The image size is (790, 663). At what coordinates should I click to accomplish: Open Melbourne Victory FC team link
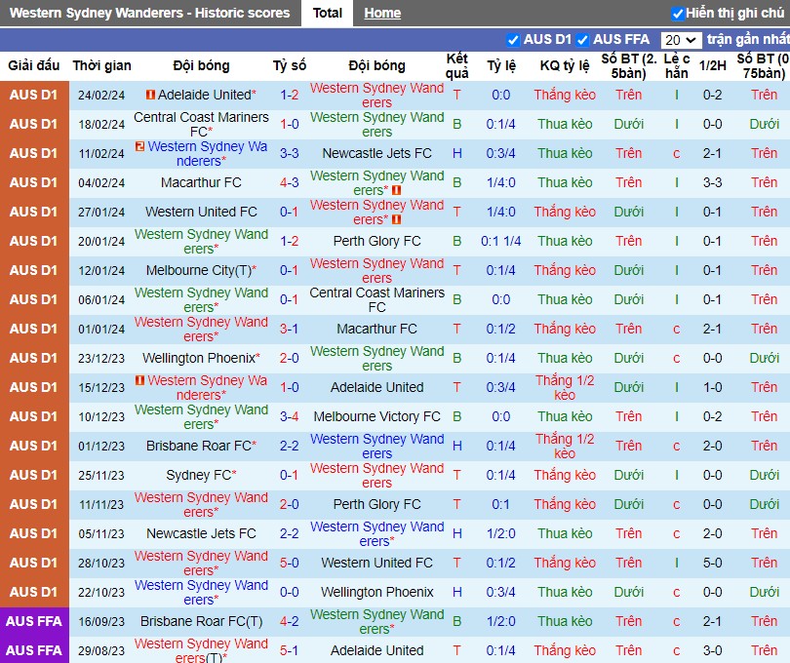click(x=376, y=416)
